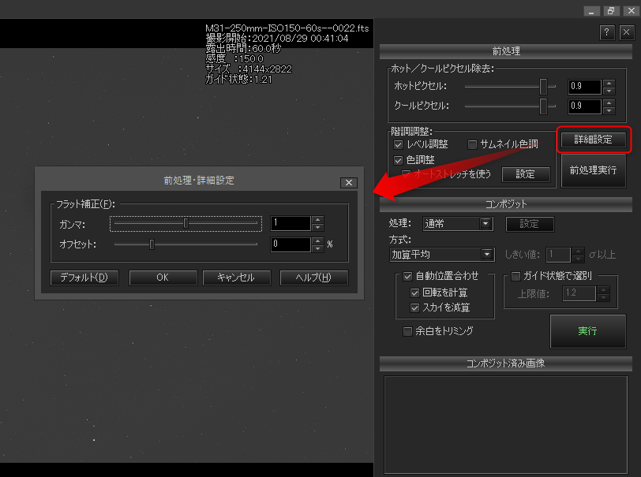Decrease the オフセット value with down arrow
This screenshot has width=641, height=477.
click(318, 248)
